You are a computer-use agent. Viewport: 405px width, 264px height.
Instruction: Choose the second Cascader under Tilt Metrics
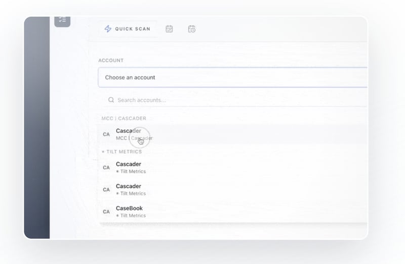[x=129, y=186]
